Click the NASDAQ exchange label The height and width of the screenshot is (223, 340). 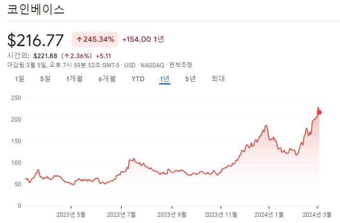pyautogui.click(x=152, y=65)
